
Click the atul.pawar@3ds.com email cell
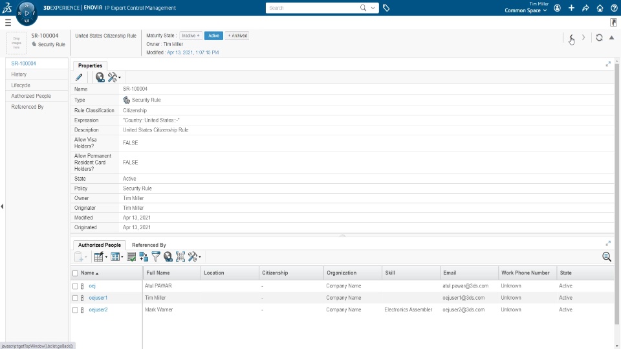[465, 286]
